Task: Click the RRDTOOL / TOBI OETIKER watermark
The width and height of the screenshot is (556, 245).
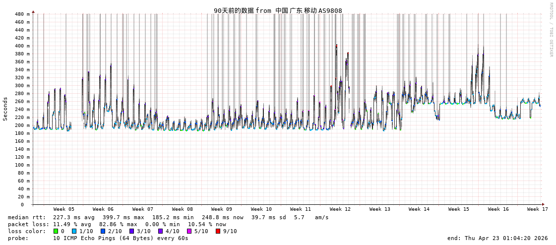Action: tap(551, 30)
